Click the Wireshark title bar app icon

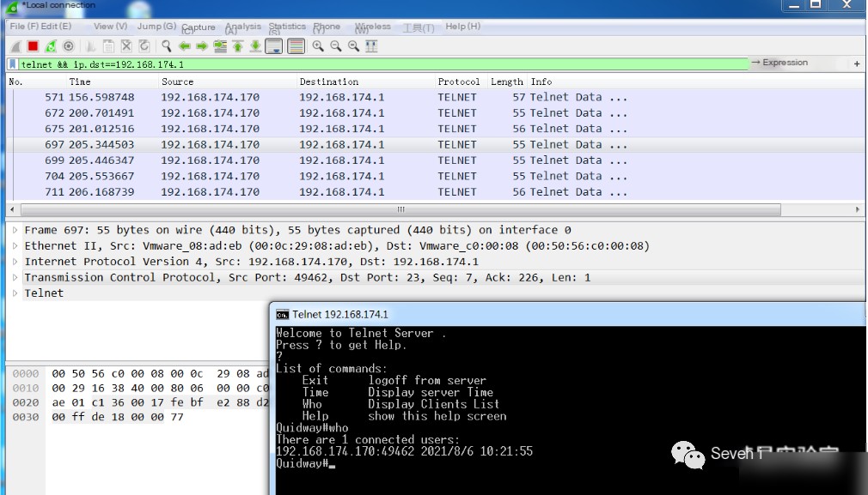click(x=12, y=6)
